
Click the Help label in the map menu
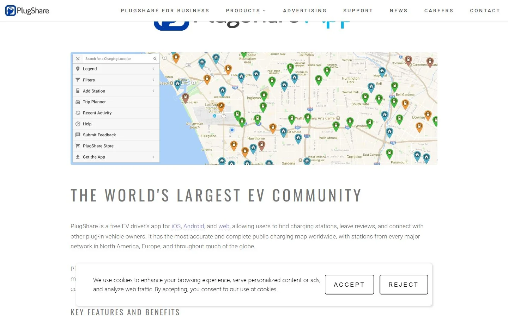tap(87, 124)
